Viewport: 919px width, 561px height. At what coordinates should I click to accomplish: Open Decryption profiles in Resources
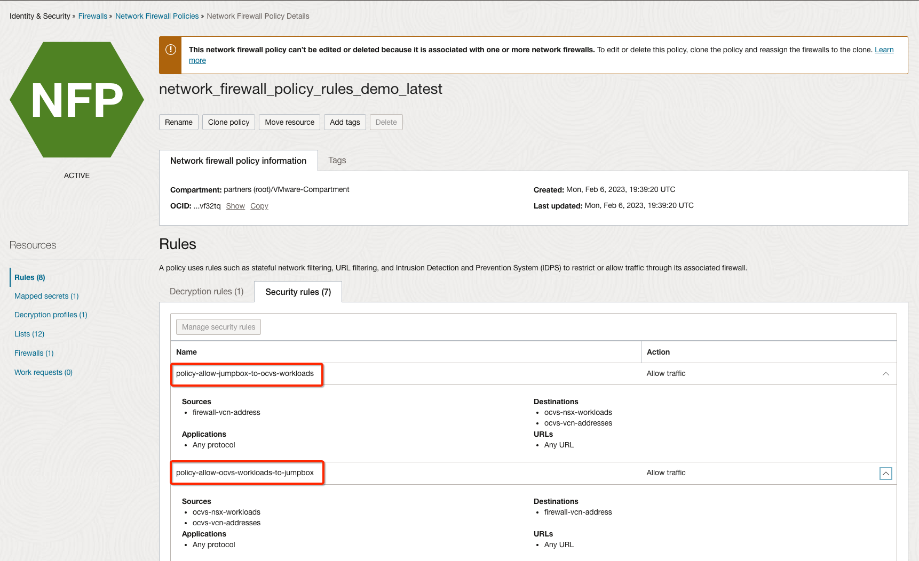[x=51, y=315]
